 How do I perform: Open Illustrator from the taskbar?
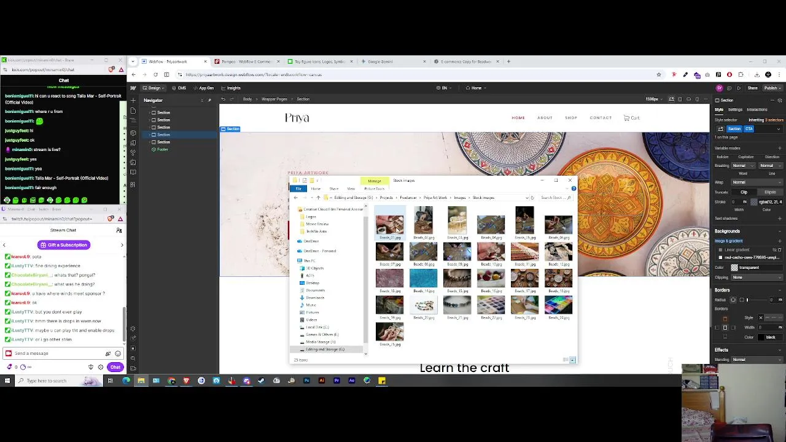(322, 381)
